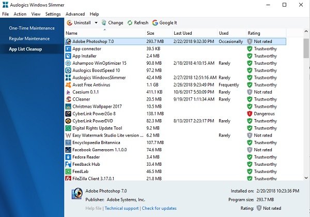Select the CCleaner app icon
This screenshot has height=217, width=310.
coord(68,99)
